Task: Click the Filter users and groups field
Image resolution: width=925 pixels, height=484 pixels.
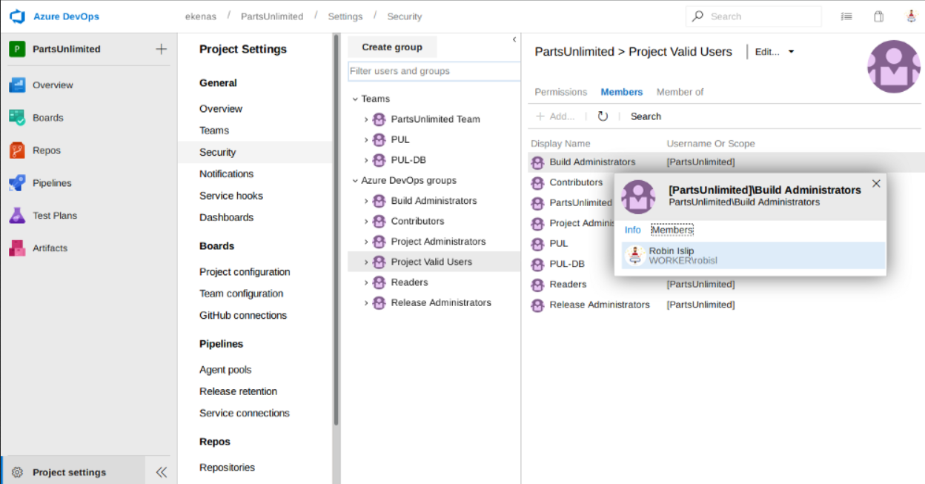Action: 434,71
